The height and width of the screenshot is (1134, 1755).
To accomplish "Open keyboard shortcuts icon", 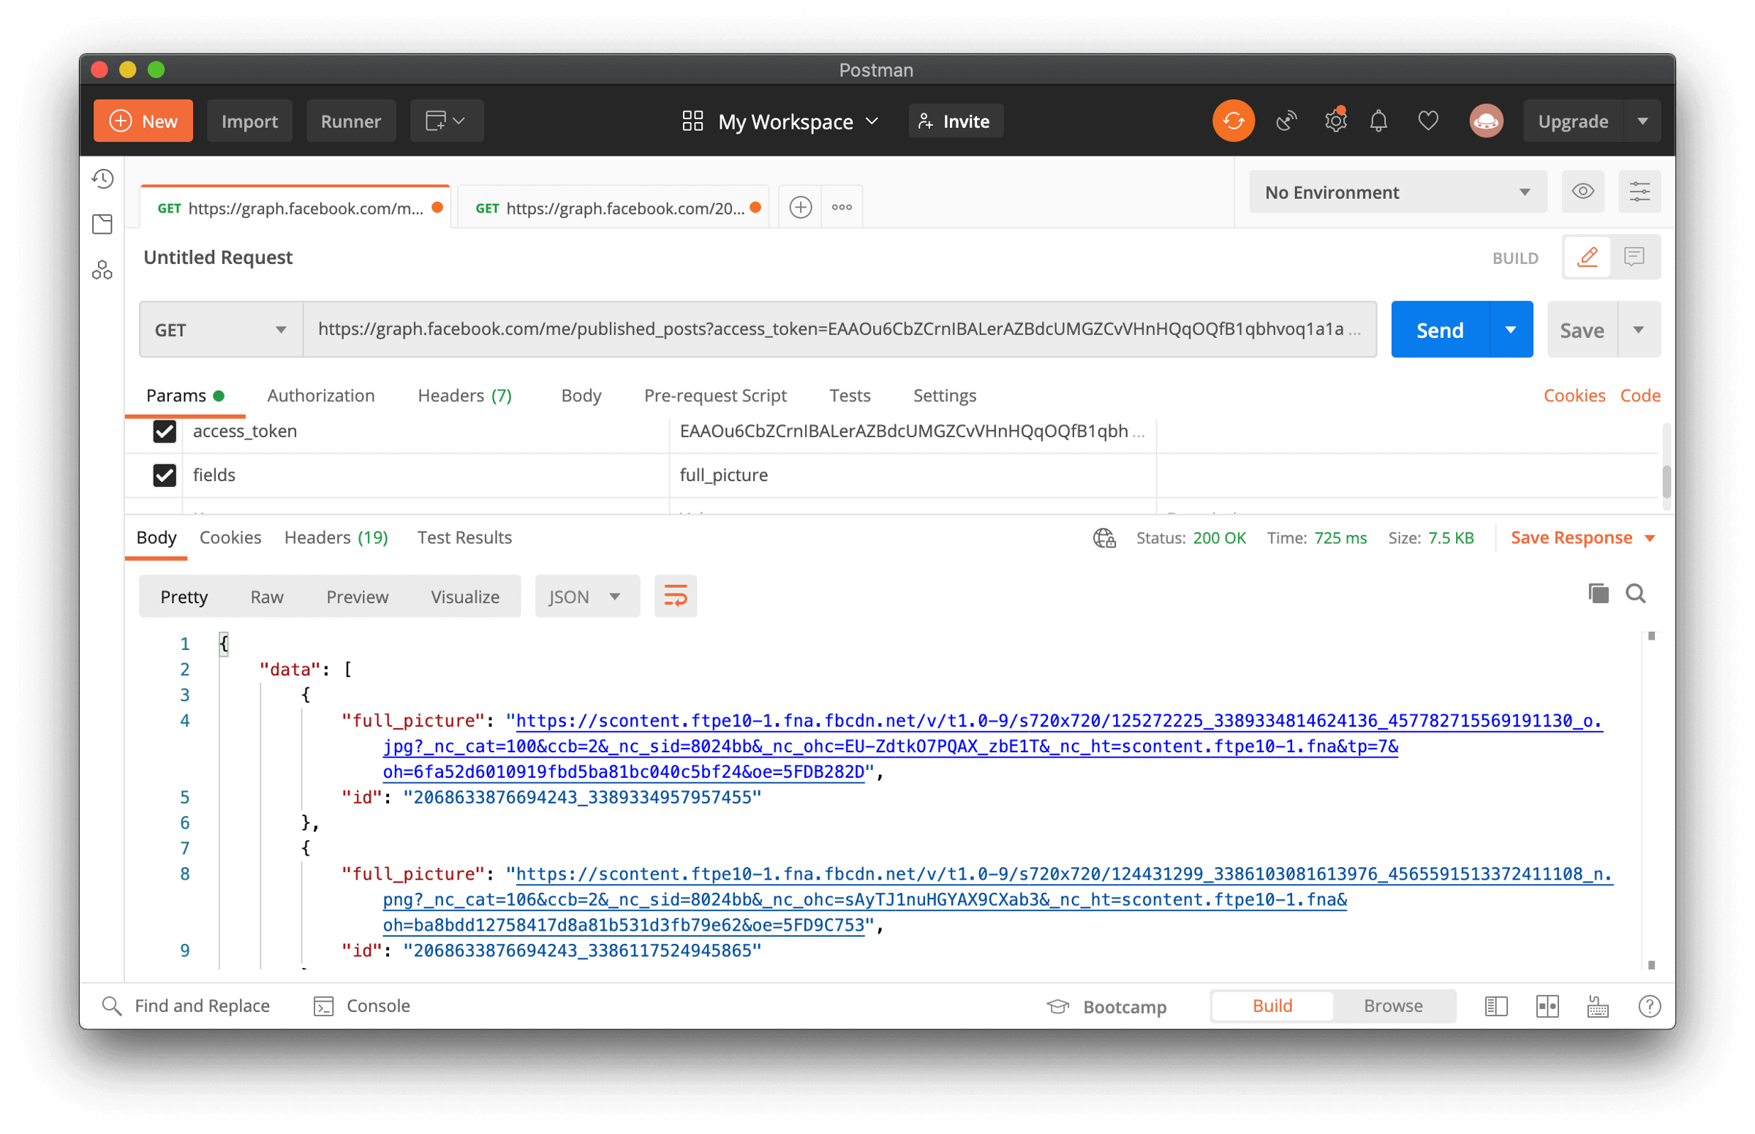I will pyautogui.click(x=1596, y=1007).
